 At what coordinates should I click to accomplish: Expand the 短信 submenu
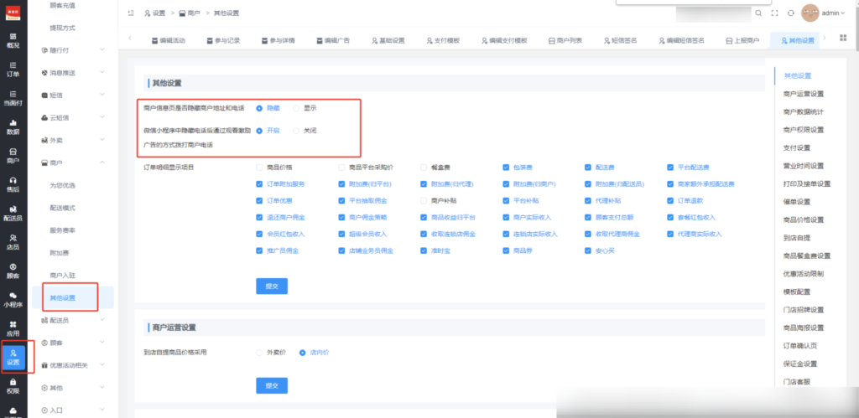pyautogui.click(x=75, y=95)
